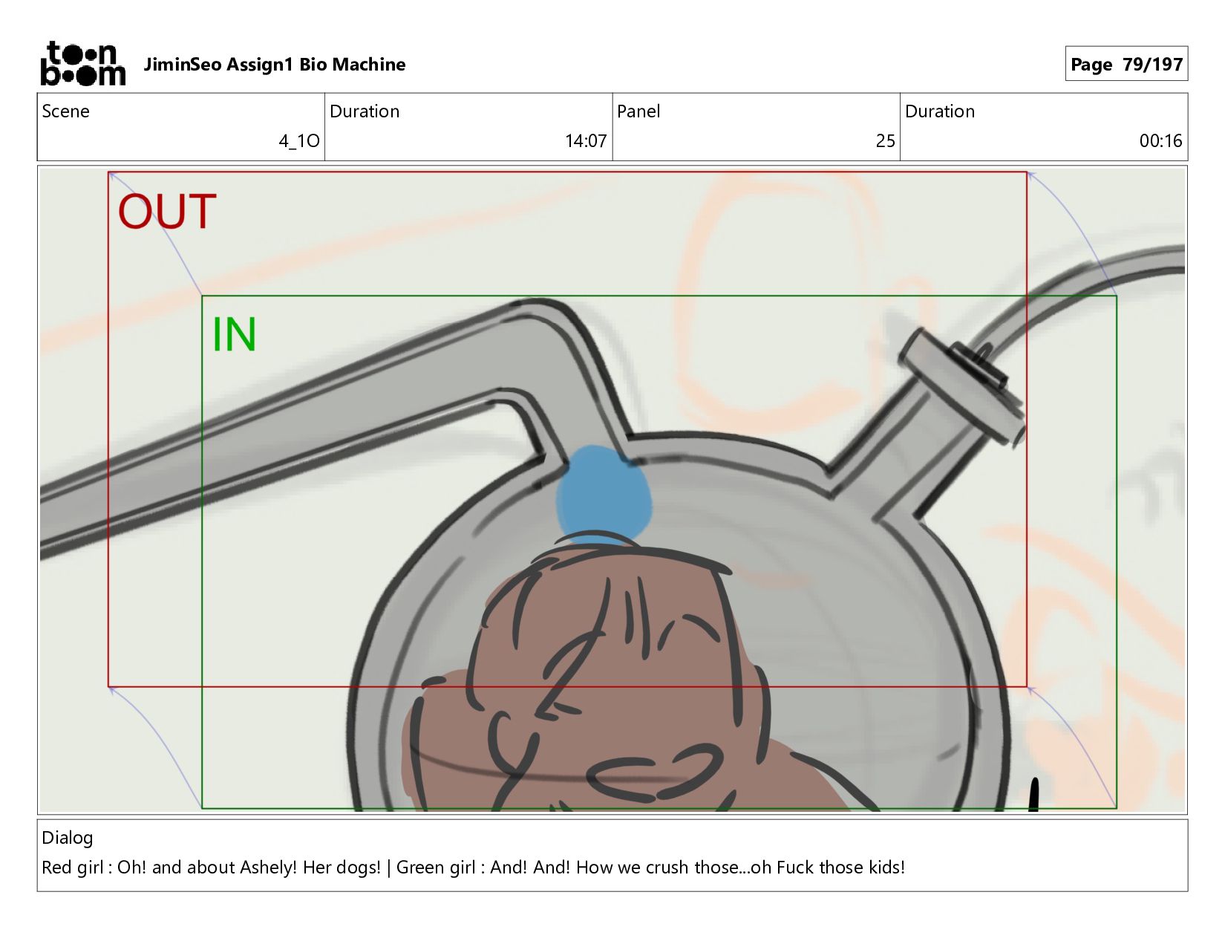Click the 'Scene' label

tap(65, 111)
